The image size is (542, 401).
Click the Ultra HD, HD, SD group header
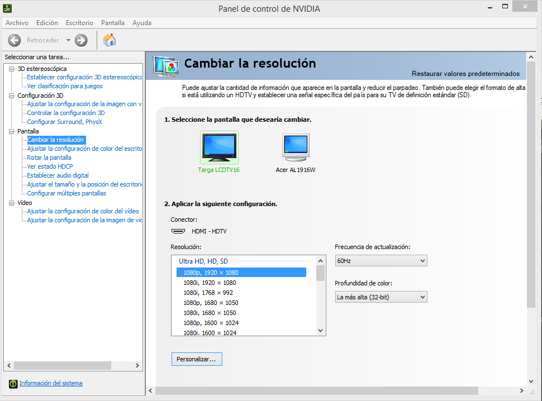203,261
